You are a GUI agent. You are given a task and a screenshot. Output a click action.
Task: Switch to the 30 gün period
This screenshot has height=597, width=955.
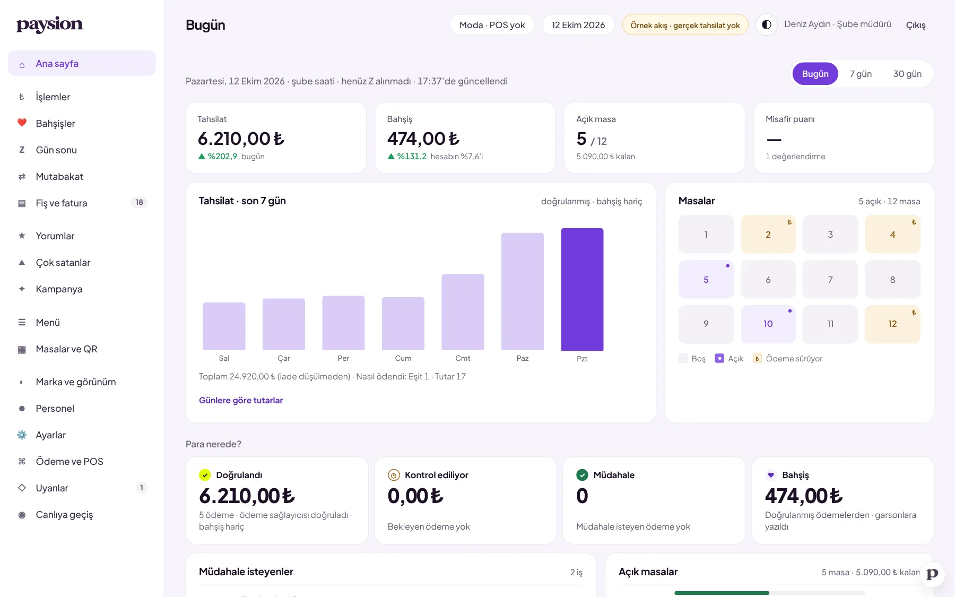[x=907, y=74]
